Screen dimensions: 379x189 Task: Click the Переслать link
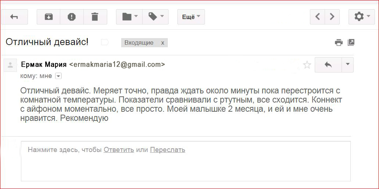pos(167,150)
